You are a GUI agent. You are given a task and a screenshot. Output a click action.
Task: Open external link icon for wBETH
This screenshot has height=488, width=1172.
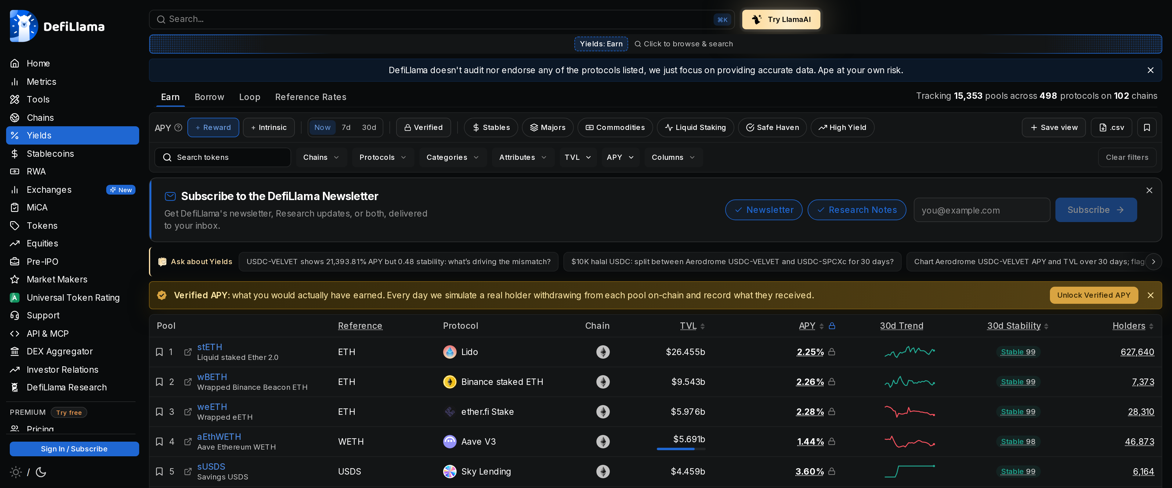click(x=187, y=382)
